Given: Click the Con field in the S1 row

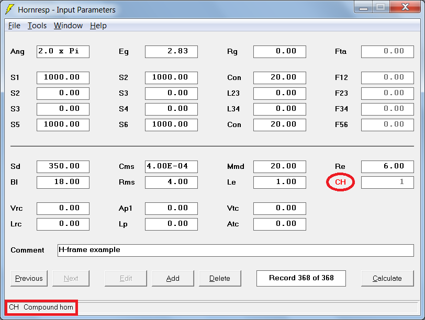Looking at the screenshot, I should tap(279, 78).
